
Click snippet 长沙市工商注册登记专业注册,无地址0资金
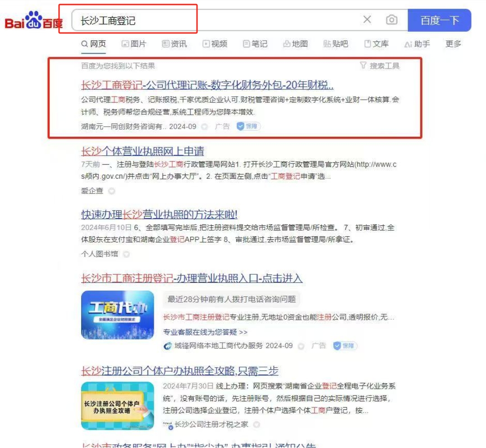pos(279,317)
